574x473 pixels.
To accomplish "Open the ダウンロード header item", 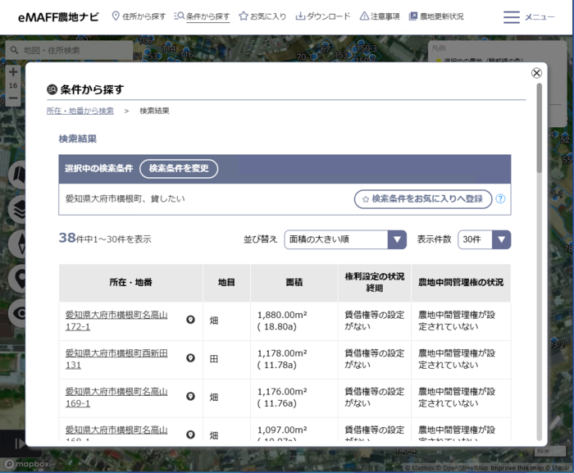I will [323, 16].
